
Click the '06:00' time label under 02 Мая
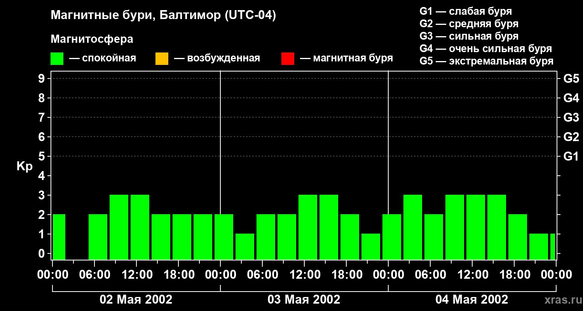[94, 275]
